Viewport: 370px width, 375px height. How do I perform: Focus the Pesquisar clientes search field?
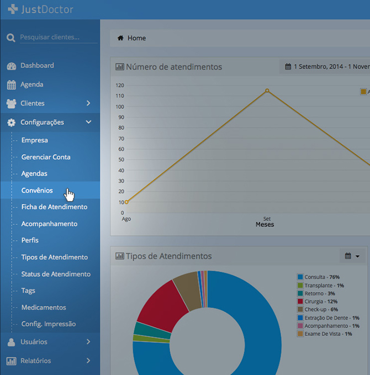pos(59,38)
